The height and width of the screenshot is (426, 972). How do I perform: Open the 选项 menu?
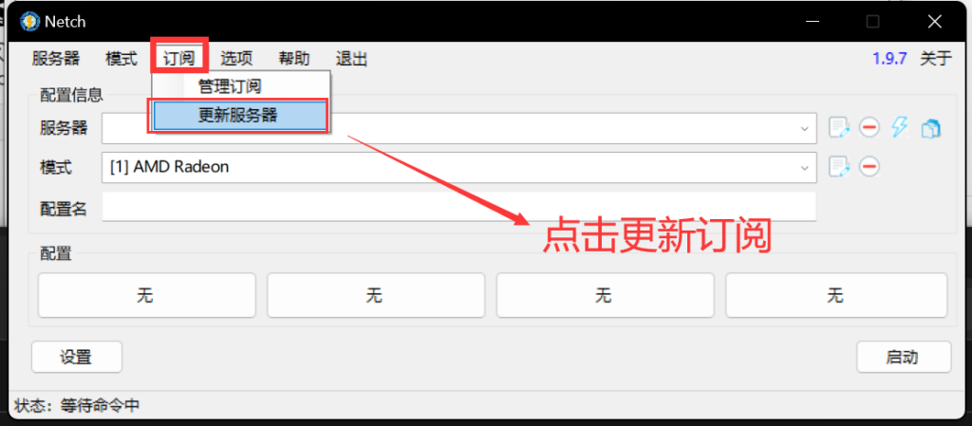click(236, 59)
